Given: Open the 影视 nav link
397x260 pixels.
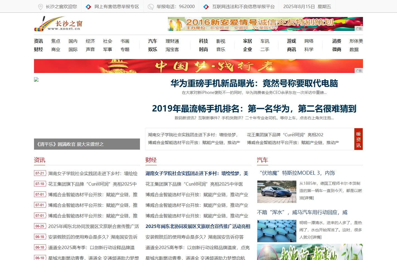Looking at the screenshot, I should pos(221,41).
